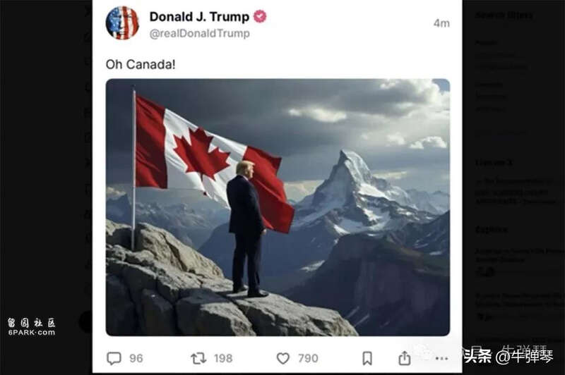This screenshot has width=565, height=375.
Task: Click the 96 reply count
Action: [136, 358]
